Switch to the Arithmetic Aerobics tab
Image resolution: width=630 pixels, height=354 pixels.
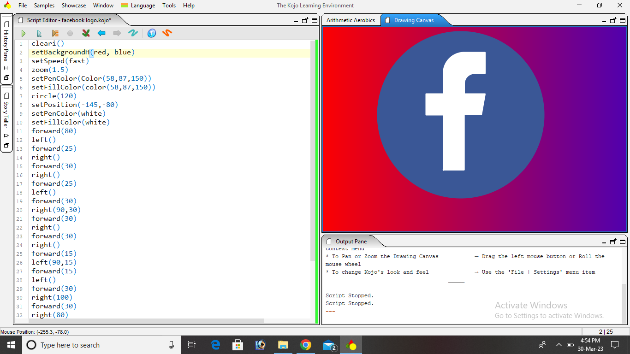coord(351,20)
